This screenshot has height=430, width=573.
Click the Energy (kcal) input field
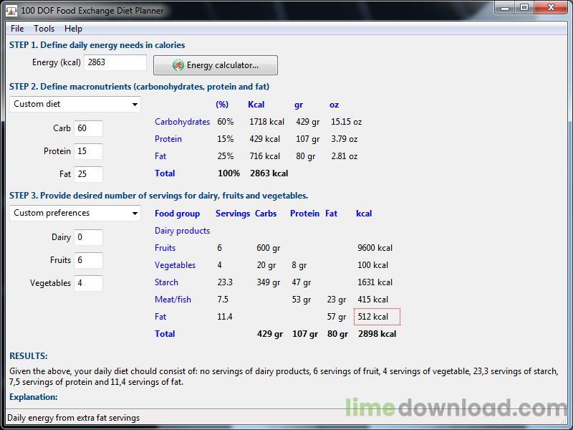click(x=115, y=62)
